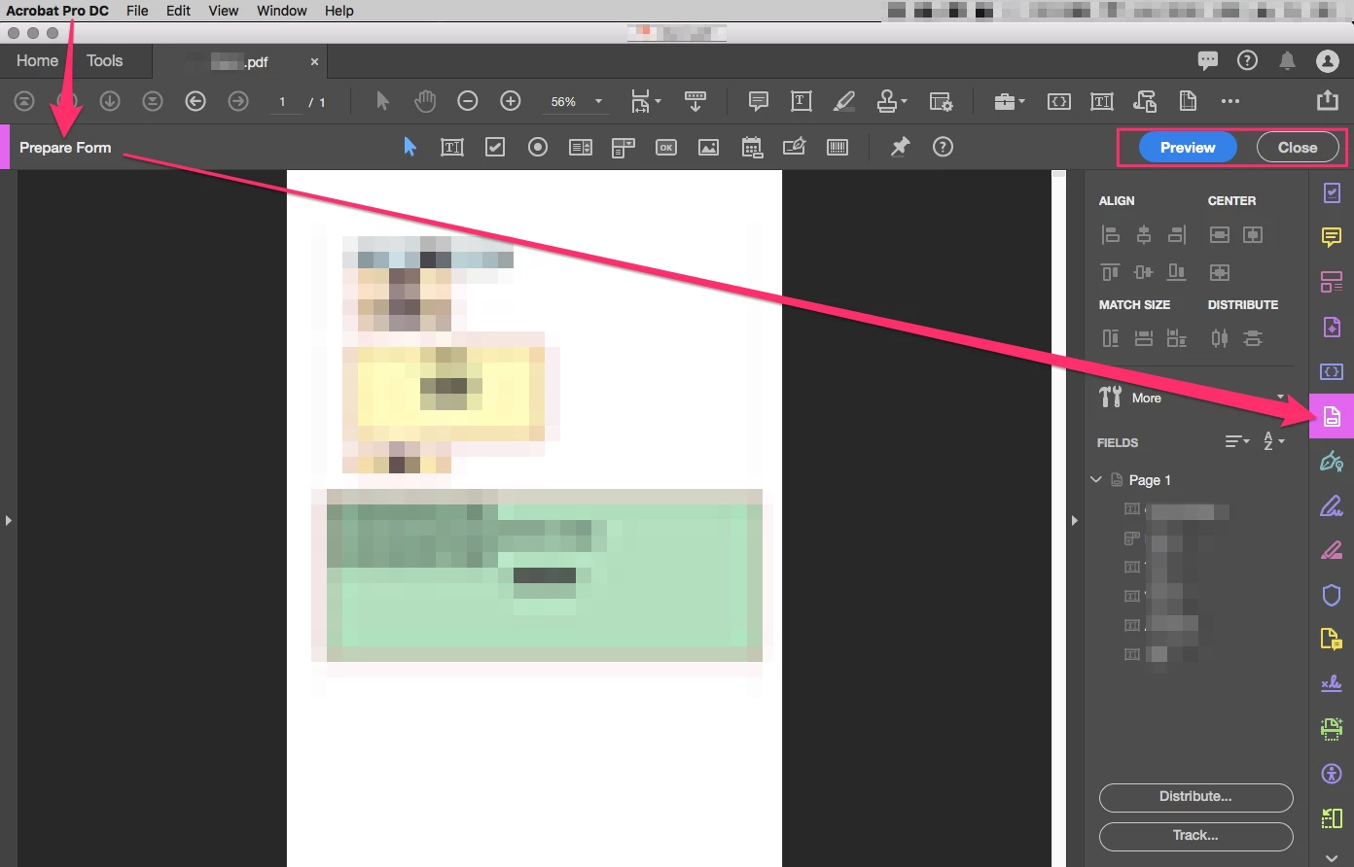Zoom out with the minus icon
The height and width of the screenshot is (867, 1354).
click(468, 101)
